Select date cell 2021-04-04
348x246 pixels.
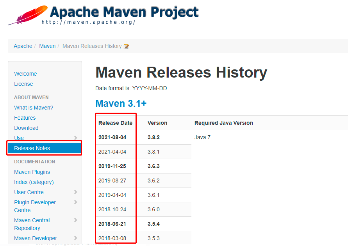pyautogui.click(x=112, y=152)
